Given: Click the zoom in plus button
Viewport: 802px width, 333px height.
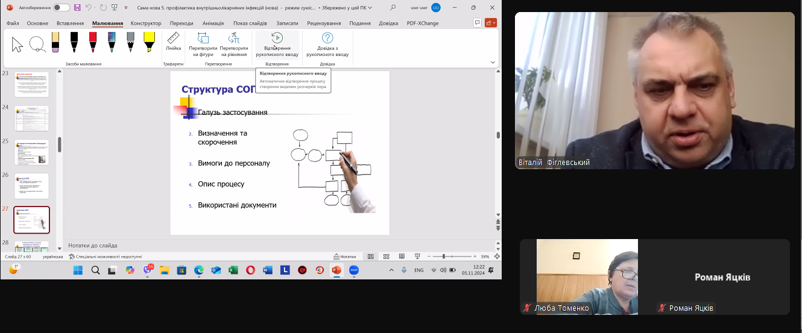Looking at the screenshot, I should 475,257.
